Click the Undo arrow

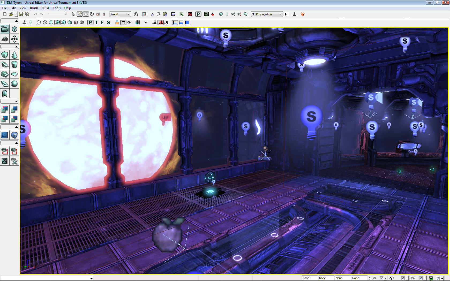(x=35, y=14)
